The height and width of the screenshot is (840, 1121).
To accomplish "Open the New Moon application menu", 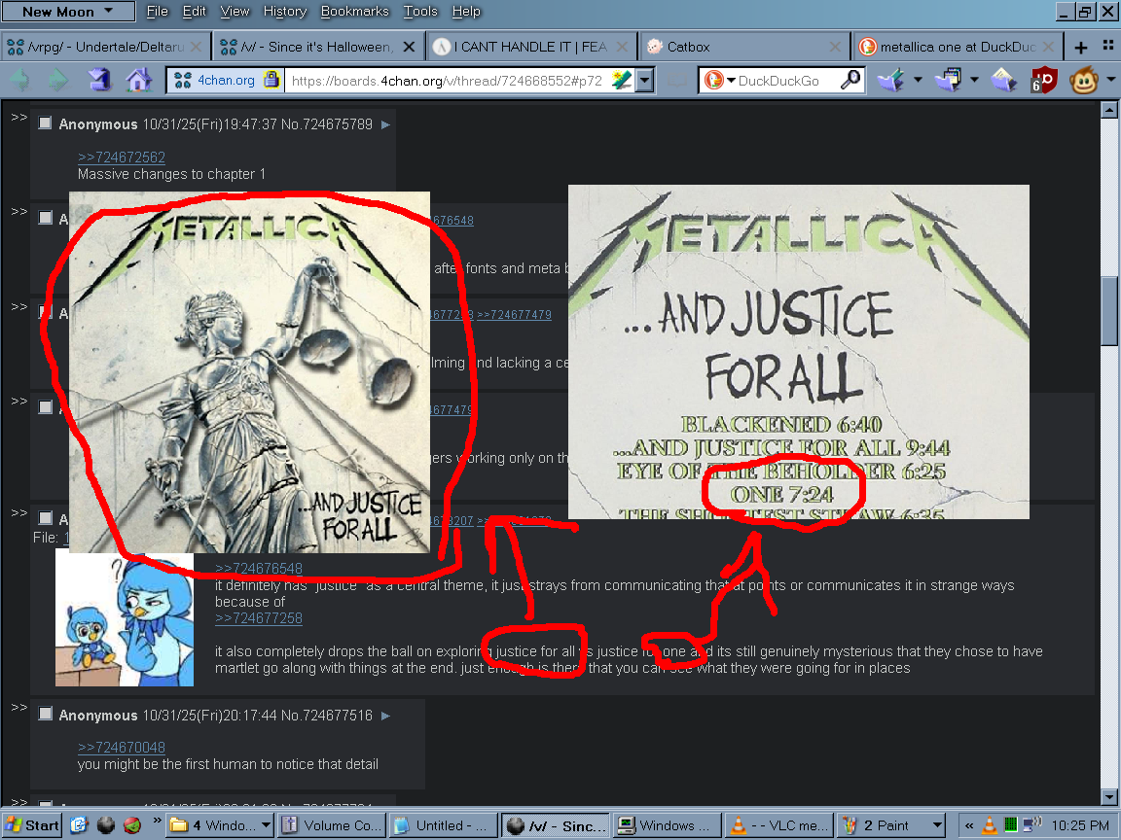I will click(68, 12).
